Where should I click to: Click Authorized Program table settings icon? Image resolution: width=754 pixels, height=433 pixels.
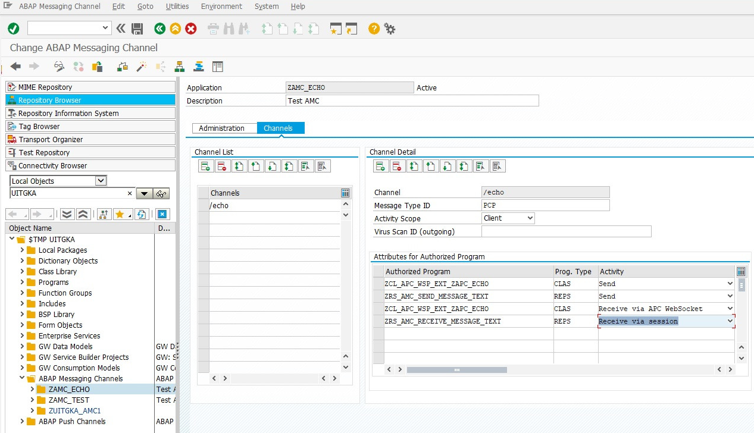pyautogui.click(x=741, y=271)
